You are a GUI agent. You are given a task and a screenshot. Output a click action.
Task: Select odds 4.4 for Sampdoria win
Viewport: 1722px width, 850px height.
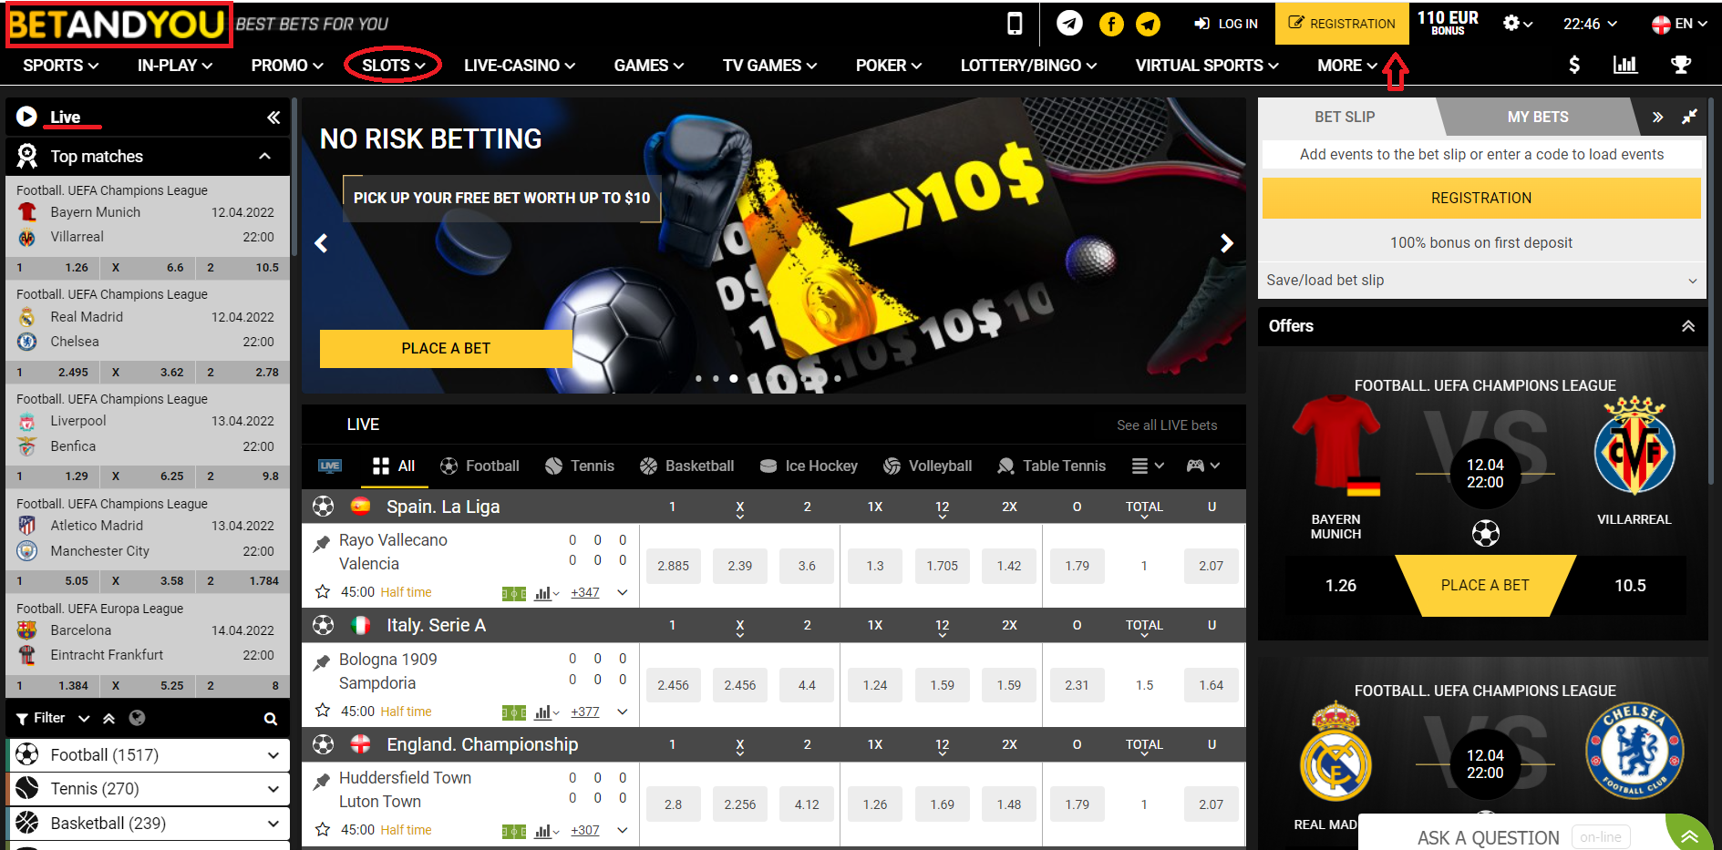pyautogui.click(x=807, y=685)
